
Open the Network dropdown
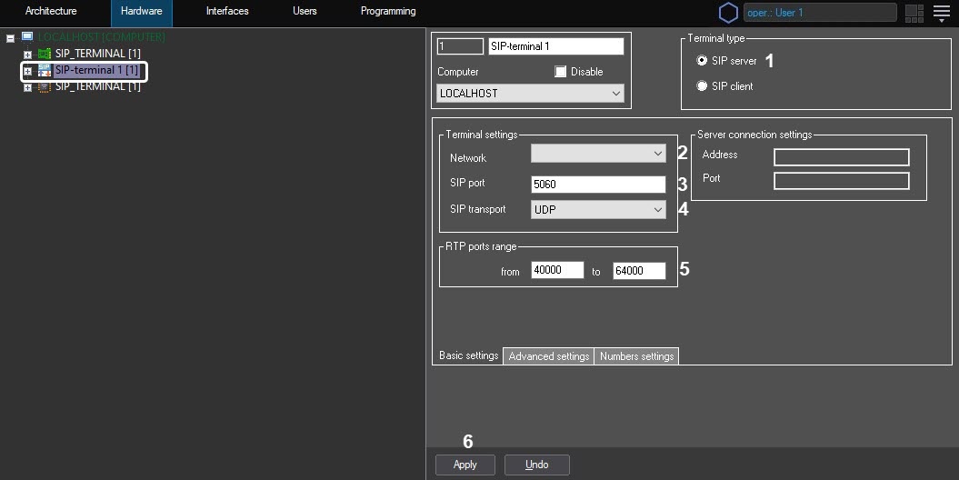(x=598, y=155)
